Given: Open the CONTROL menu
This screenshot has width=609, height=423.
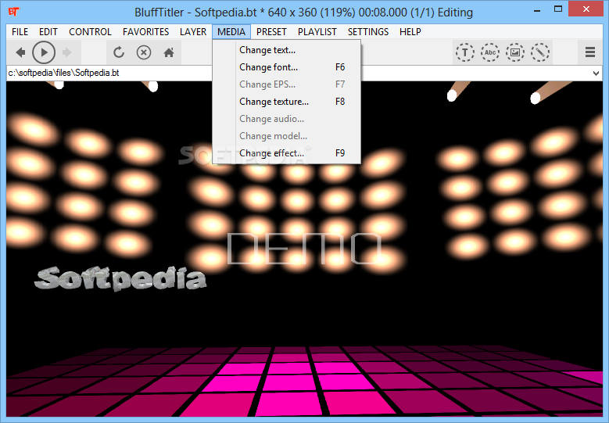Looking at the screenshot, I should [90, 32].
